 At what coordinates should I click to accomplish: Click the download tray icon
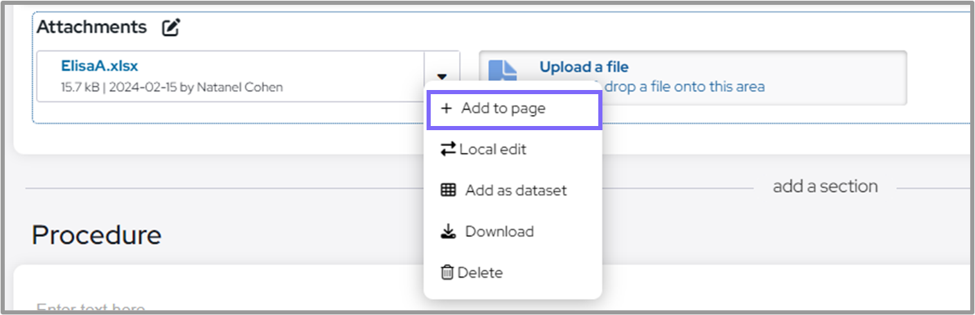(x=448, y=231)
